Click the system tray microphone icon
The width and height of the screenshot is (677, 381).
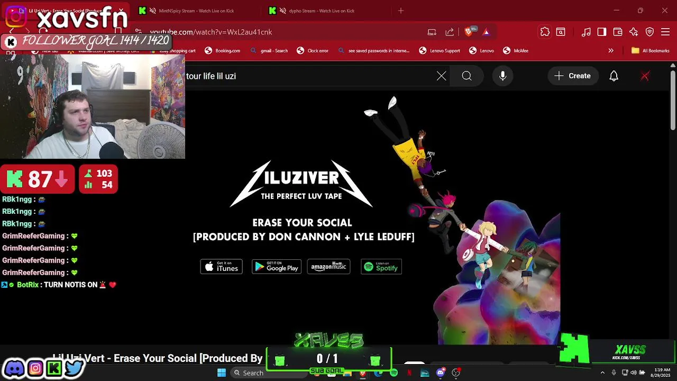pyautogui.click(x=614, y=373)
